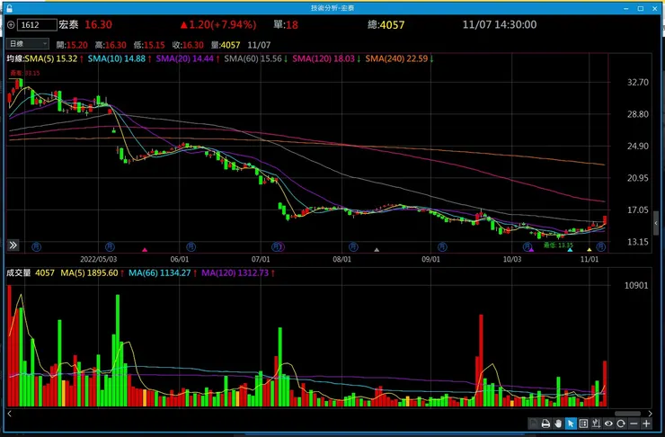
Task: Click the low price 低:15.15
Action: point(149,45)
